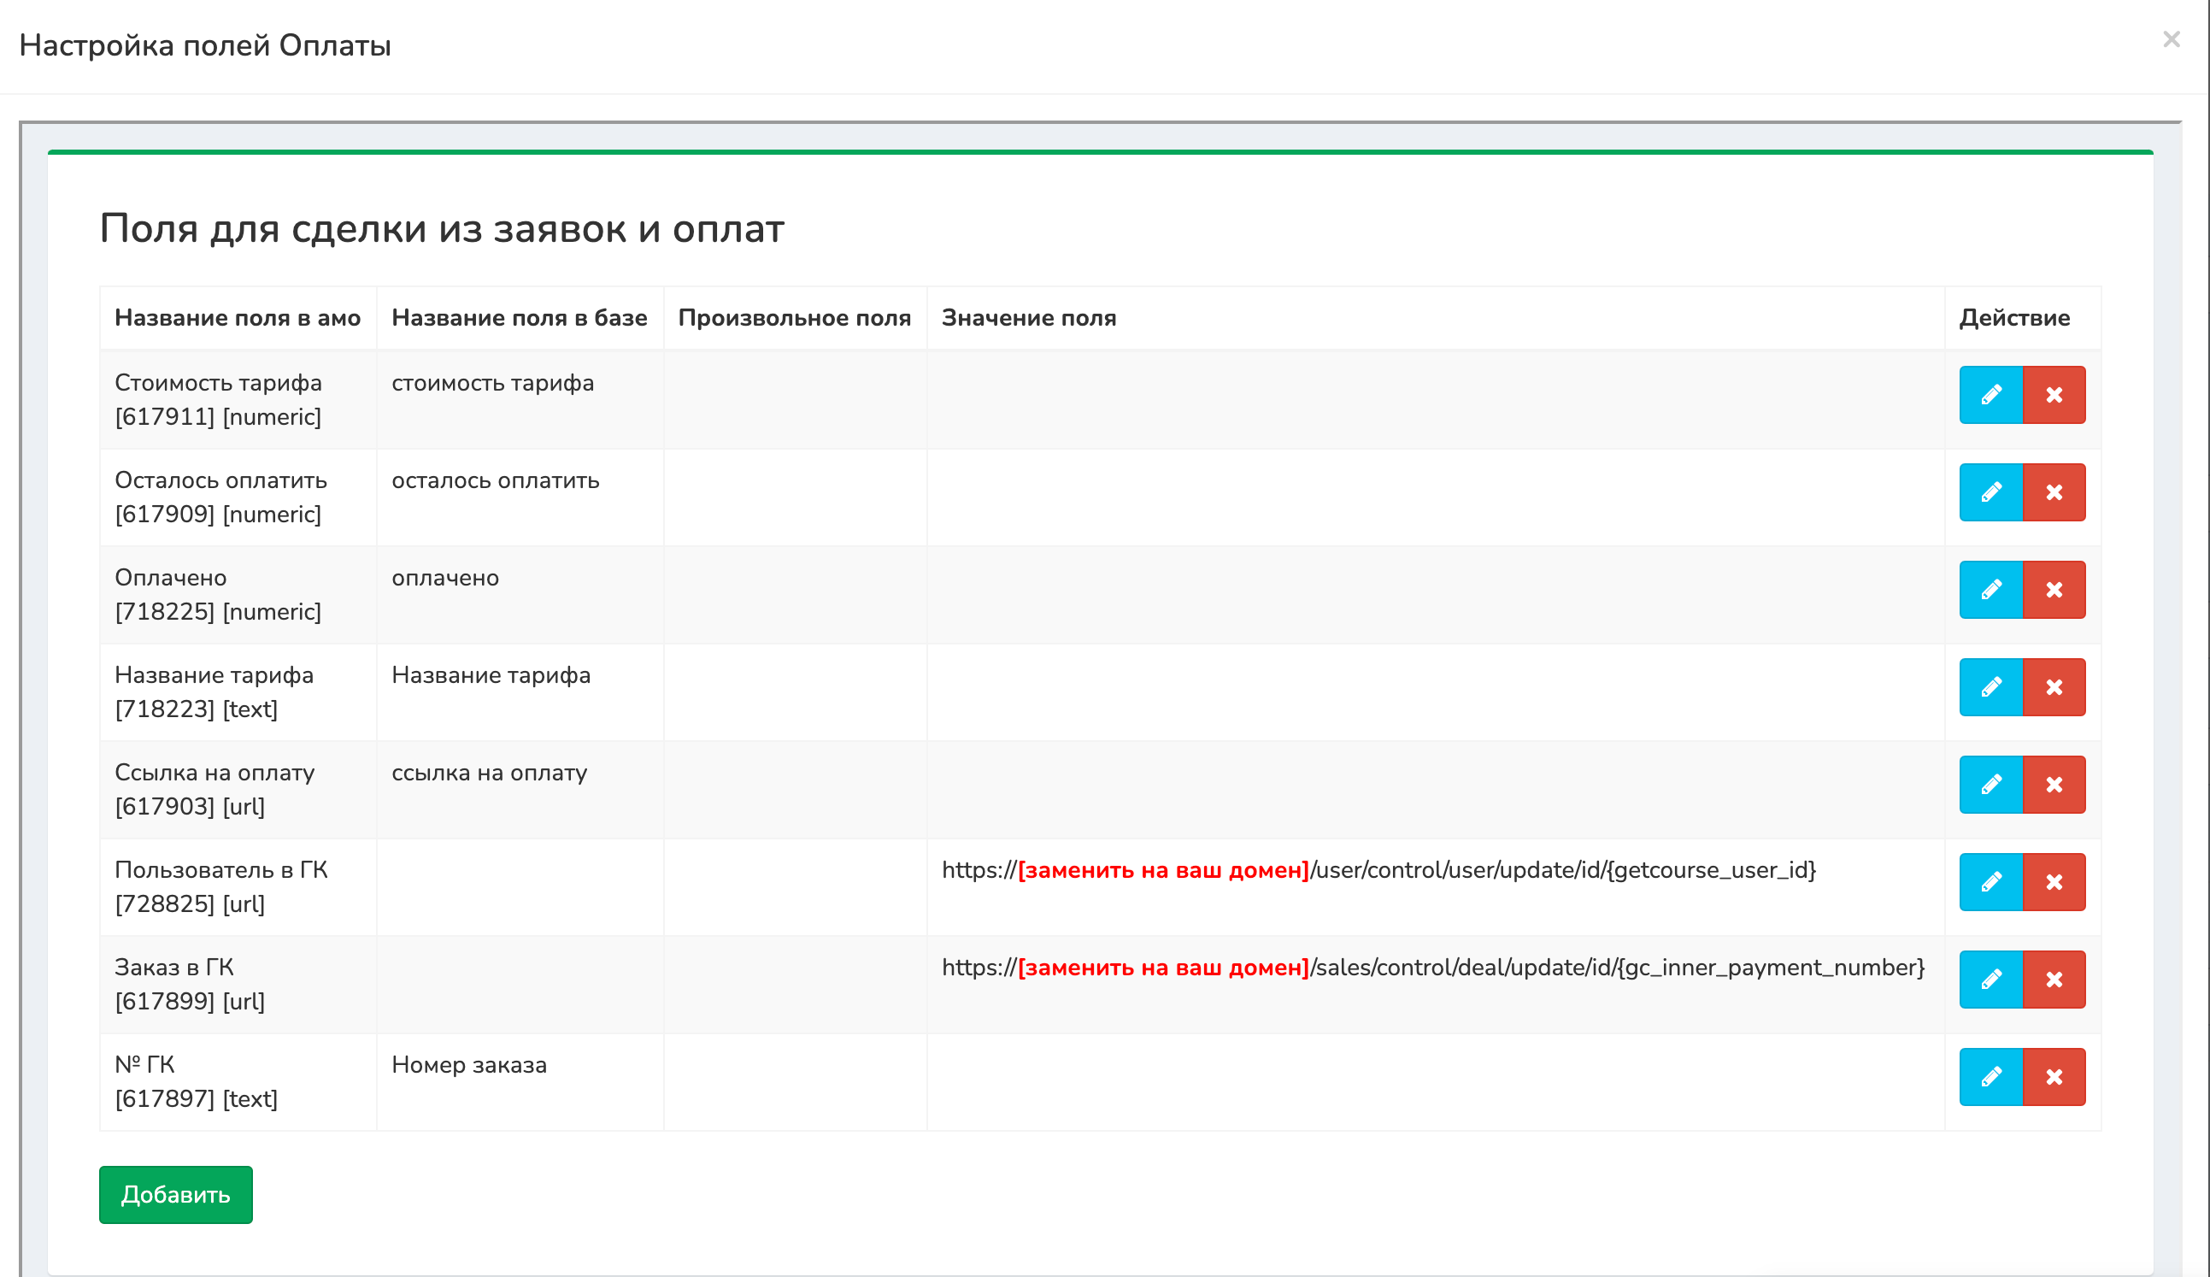Remove the Ссылка на оплату field
Viewport: 2210px width, 1277px height.
coord(2053,784)
